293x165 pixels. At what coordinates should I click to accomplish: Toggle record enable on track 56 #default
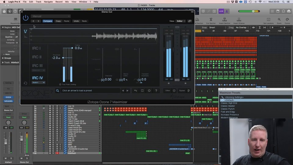click(57, 153)
